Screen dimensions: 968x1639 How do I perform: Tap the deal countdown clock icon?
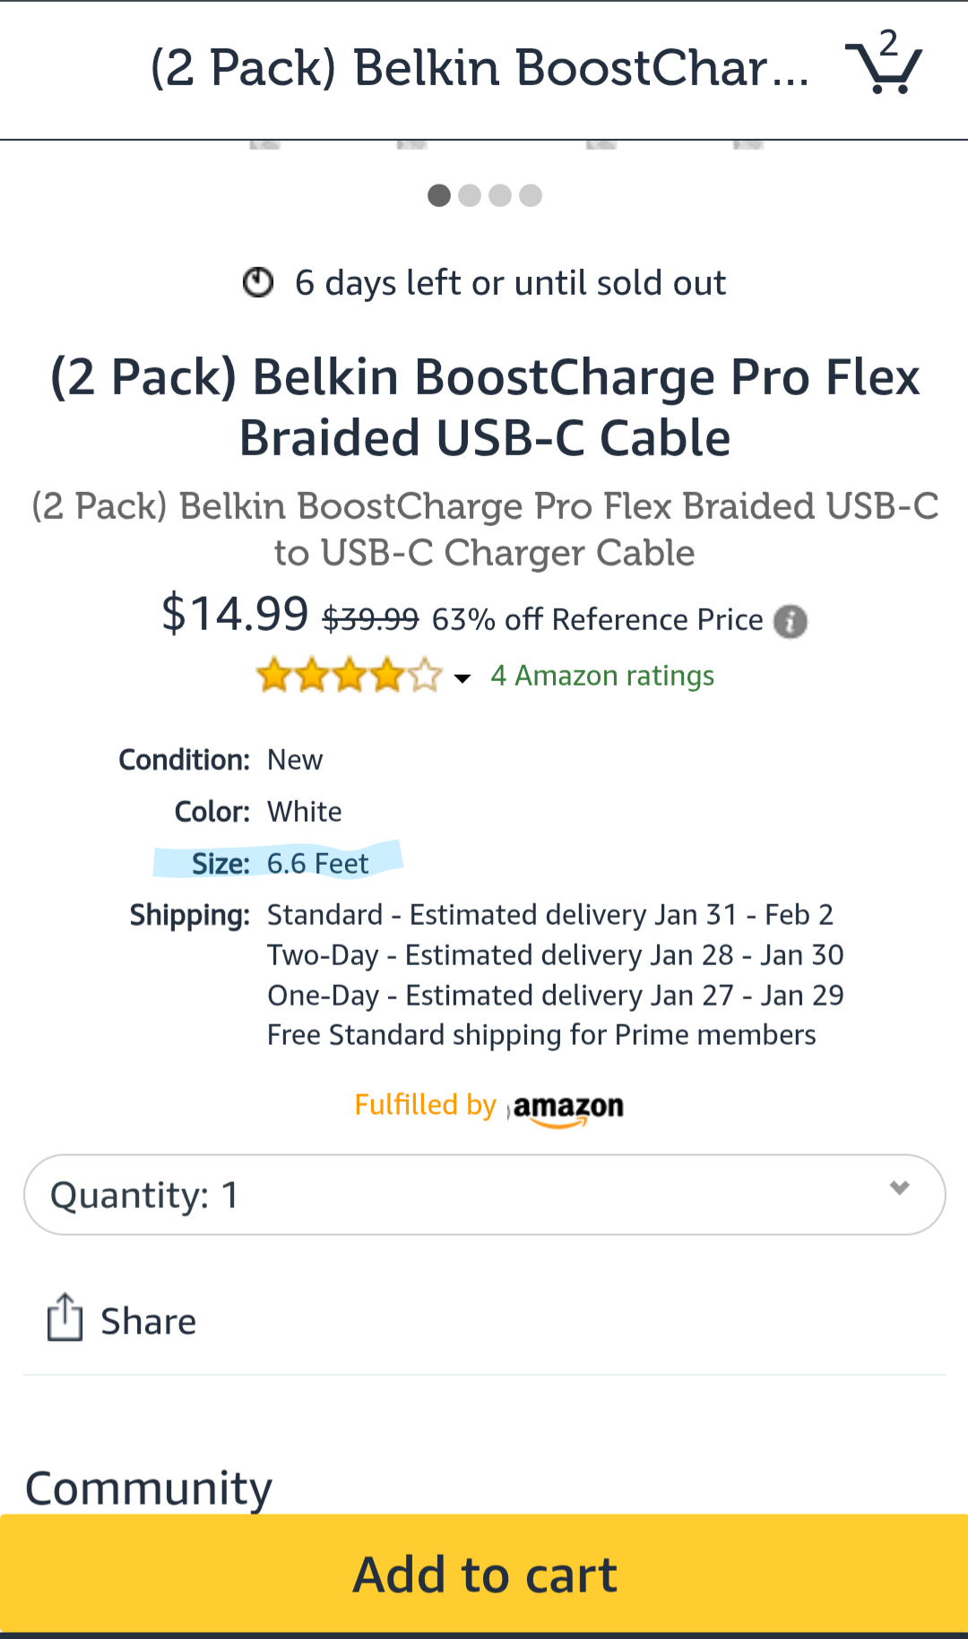tap(258, 283)
